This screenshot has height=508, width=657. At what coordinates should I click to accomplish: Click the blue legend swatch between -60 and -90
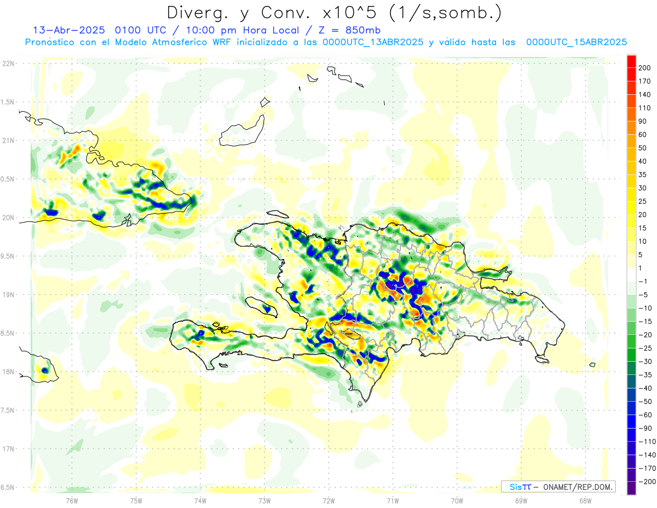click(631, 421)
